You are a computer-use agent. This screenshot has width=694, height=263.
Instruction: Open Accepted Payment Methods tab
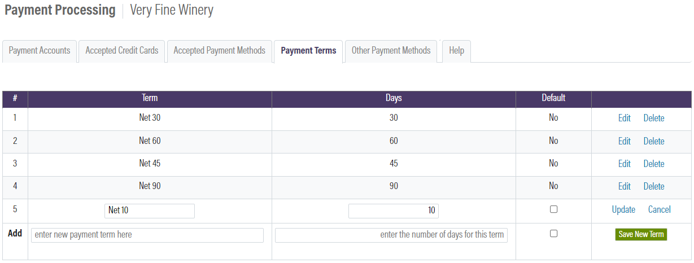coord(219,51)
